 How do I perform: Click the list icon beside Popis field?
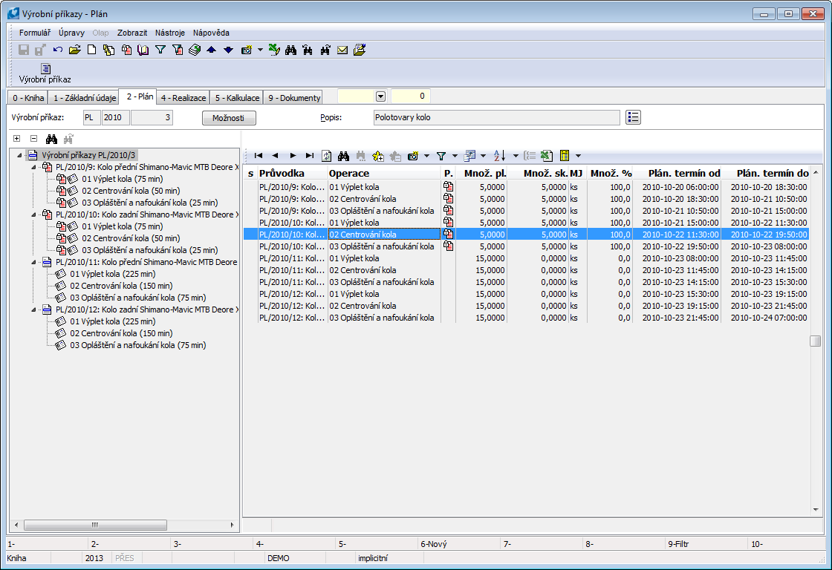pos(633,117)
